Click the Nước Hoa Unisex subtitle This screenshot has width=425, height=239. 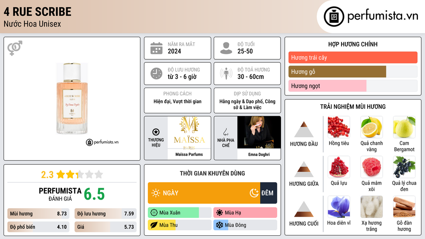pos(32,24)
